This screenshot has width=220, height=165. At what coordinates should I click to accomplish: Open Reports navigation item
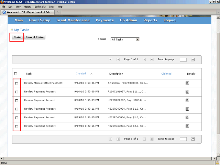[150, 20]
